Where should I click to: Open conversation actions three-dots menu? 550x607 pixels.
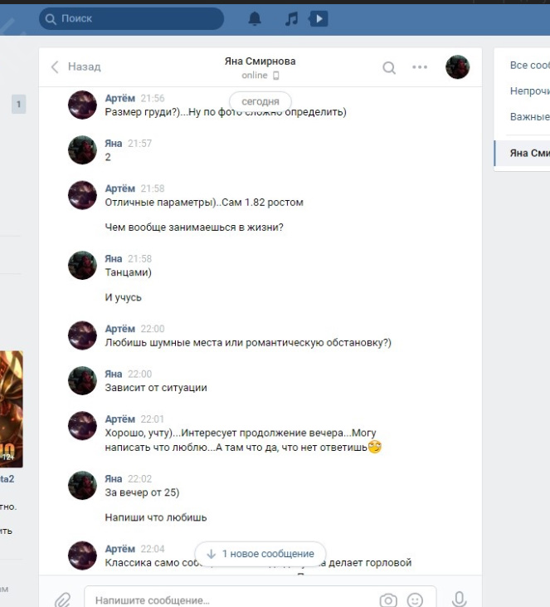click(x=420, y=67)
